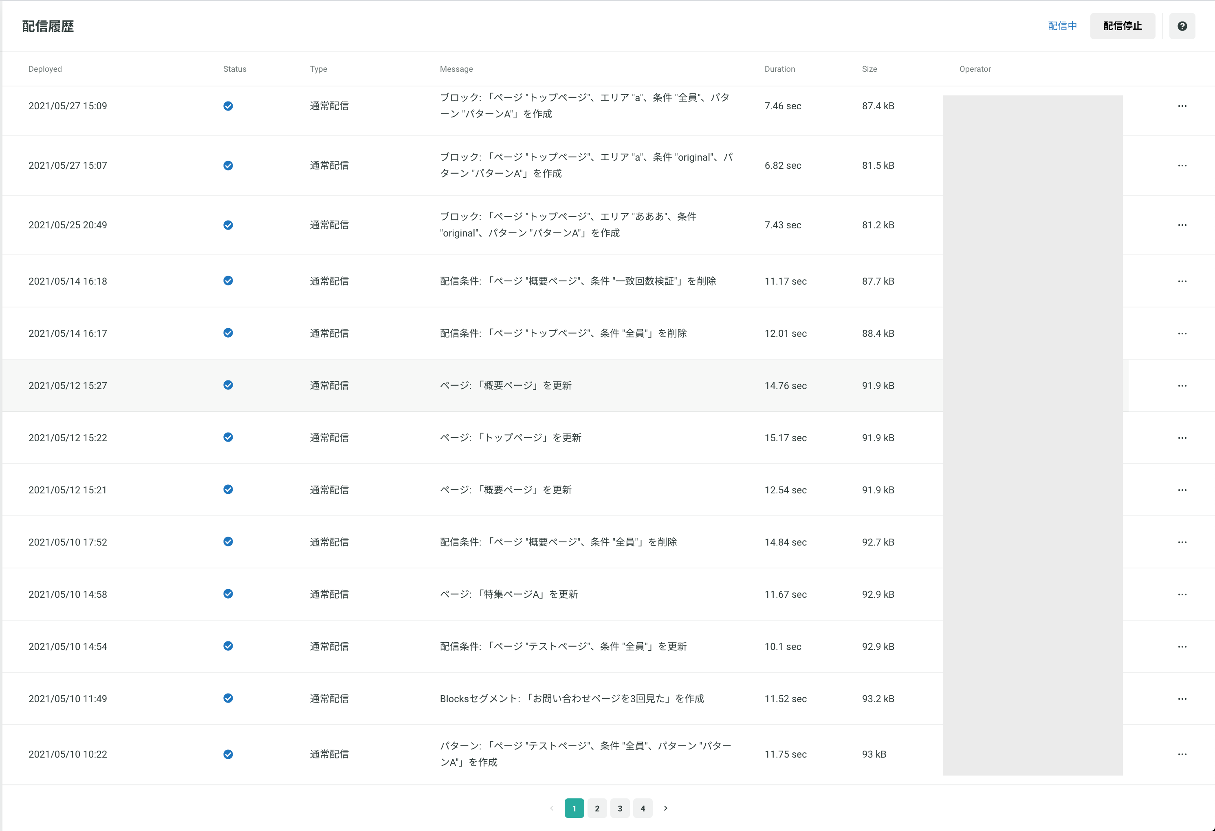Click the 配信停止 button

[1123, 26]
